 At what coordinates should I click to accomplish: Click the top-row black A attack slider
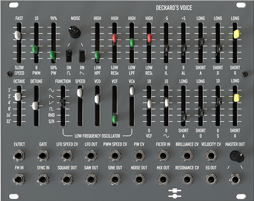coord(201,42)
